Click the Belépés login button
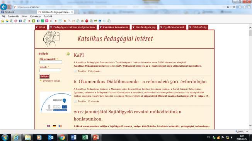 (44, 76)
